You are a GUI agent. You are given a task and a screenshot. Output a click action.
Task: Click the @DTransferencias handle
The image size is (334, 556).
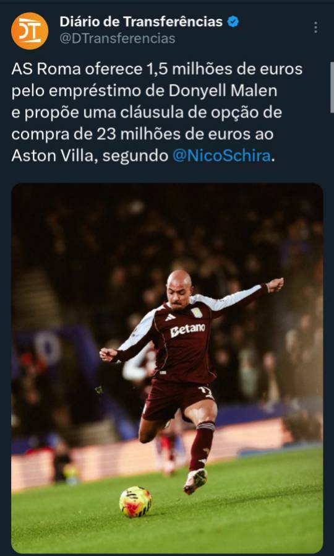pos(118,38)
